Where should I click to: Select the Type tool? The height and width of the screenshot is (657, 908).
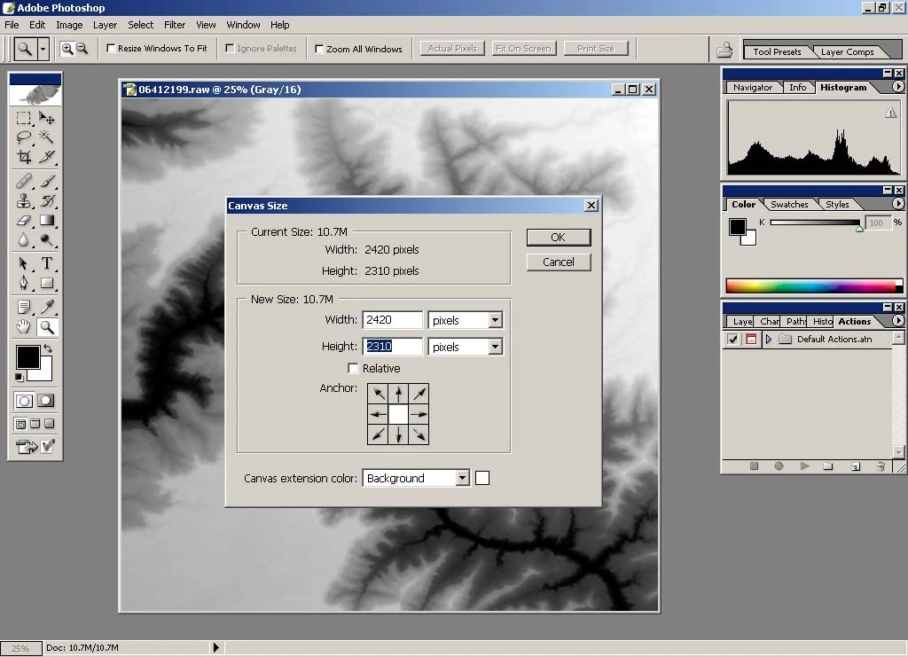(x=47, y=263)
